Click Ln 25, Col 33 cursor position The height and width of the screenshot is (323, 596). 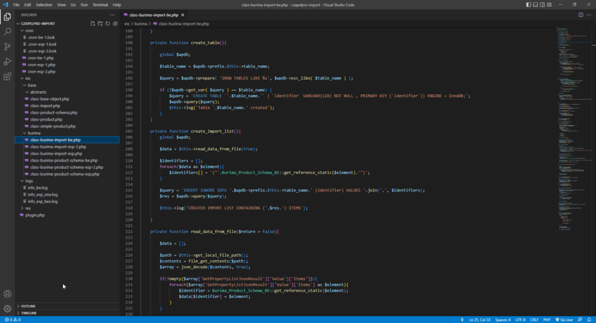click(x=480, y=320)
